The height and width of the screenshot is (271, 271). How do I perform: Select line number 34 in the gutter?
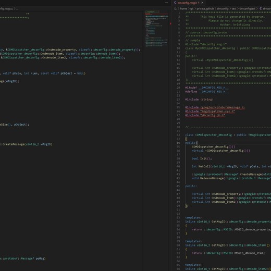coord(178,143)
